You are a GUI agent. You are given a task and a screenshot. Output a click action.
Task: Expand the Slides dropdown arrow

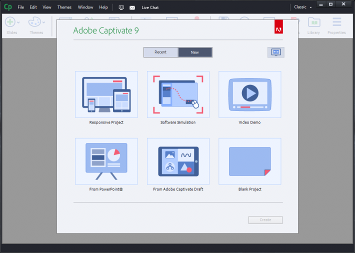(x=18, y=22)
